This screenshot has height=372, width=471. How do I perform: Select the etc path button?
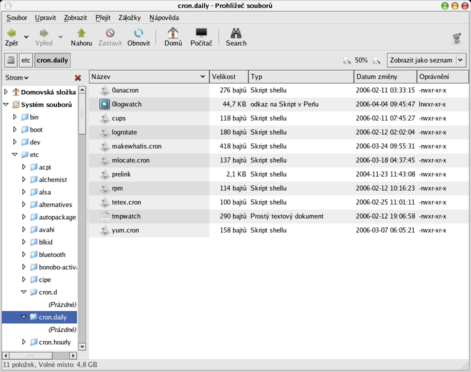pyautogui.click(x=26, y=60)
